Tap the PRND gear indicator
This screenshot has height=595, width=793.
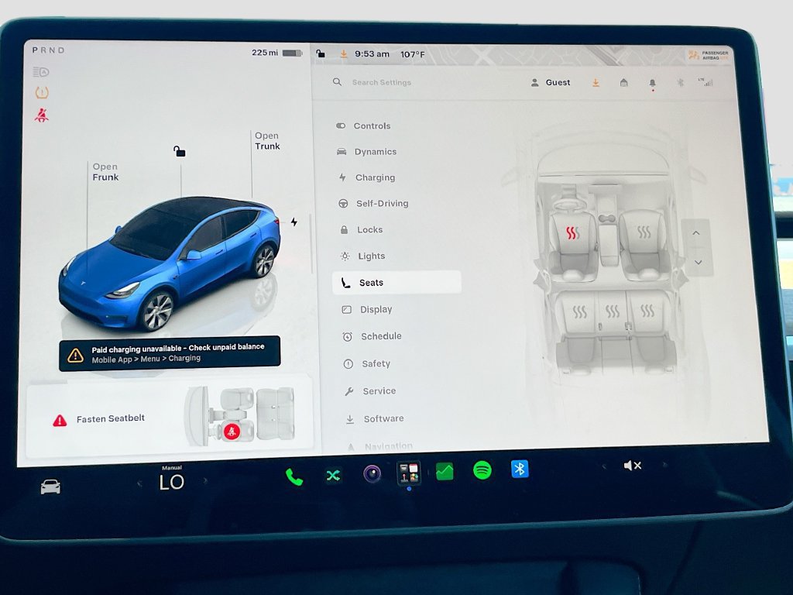(x=49, y=50)
